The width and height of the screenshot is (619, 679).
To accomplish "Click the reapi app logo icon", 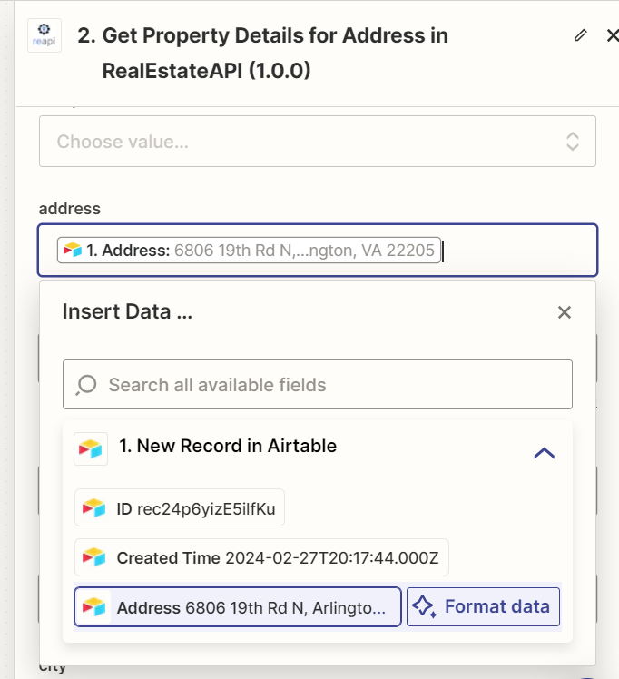I will [44, 35].
